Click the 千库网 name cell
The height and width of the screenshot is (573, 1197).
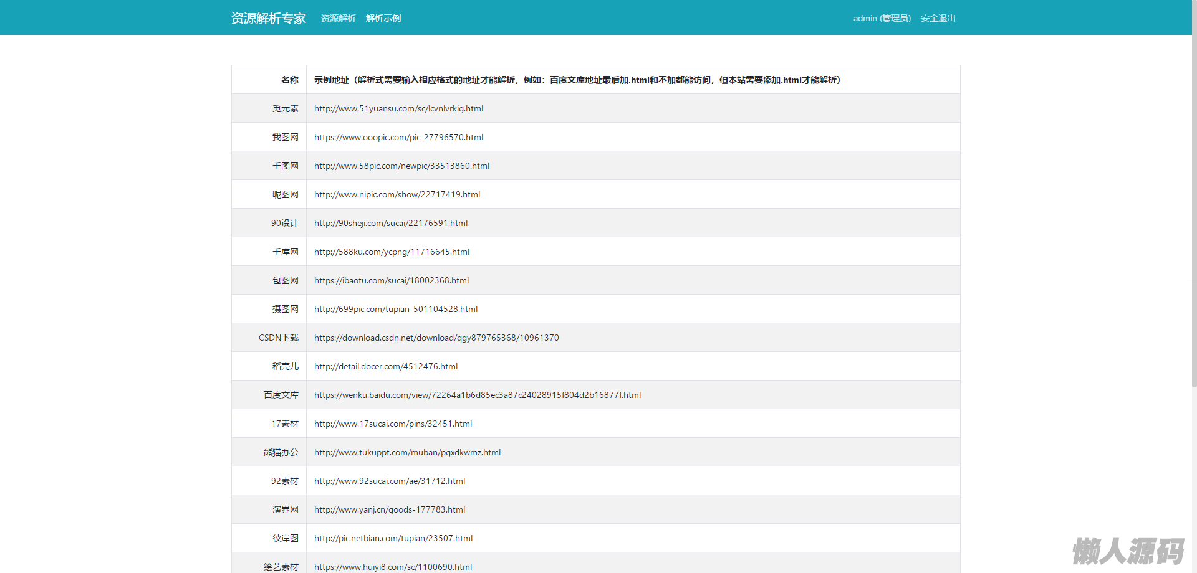[x=269, y=252]
